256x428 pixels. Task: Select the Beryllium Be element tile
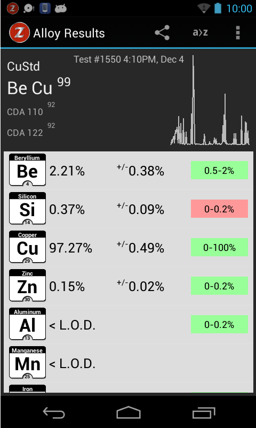coord(27,170)
